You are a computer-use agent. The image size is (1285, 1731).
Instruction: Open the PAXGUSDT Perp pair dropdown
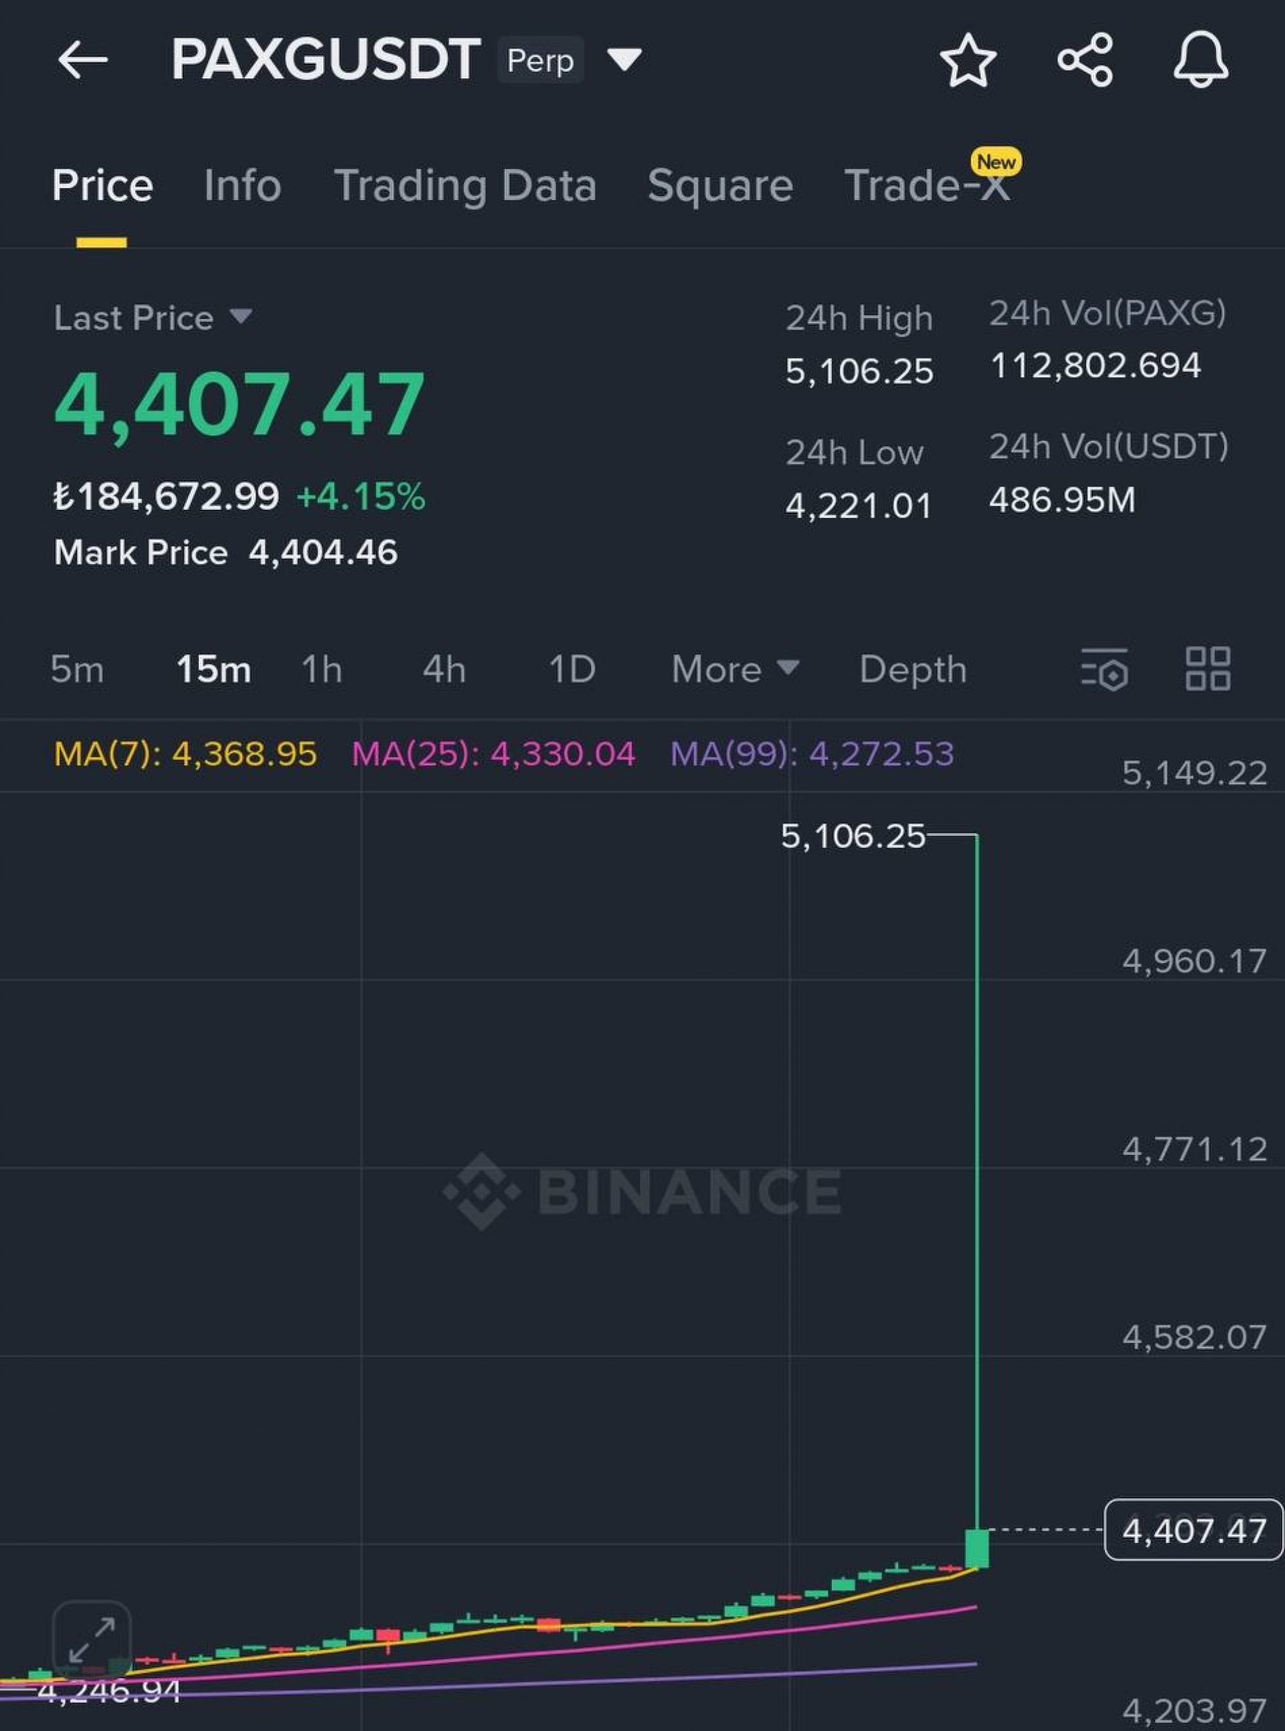pyautogui.click(x=624, y=60)
